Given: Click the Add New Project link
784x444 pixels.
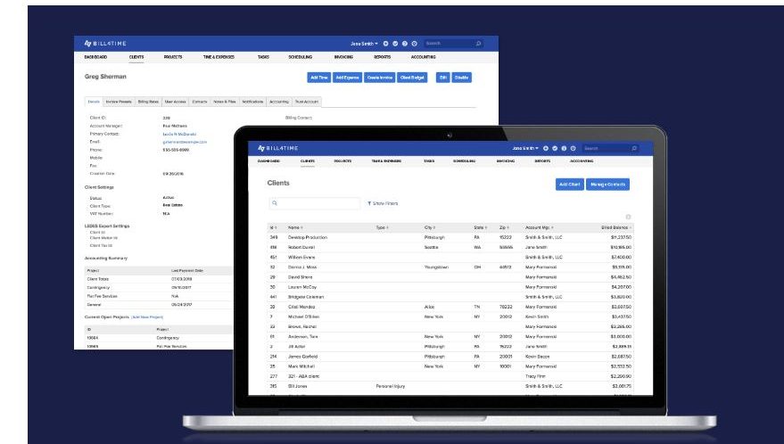Looking at the screenshot, I should (x=147, y=317).
